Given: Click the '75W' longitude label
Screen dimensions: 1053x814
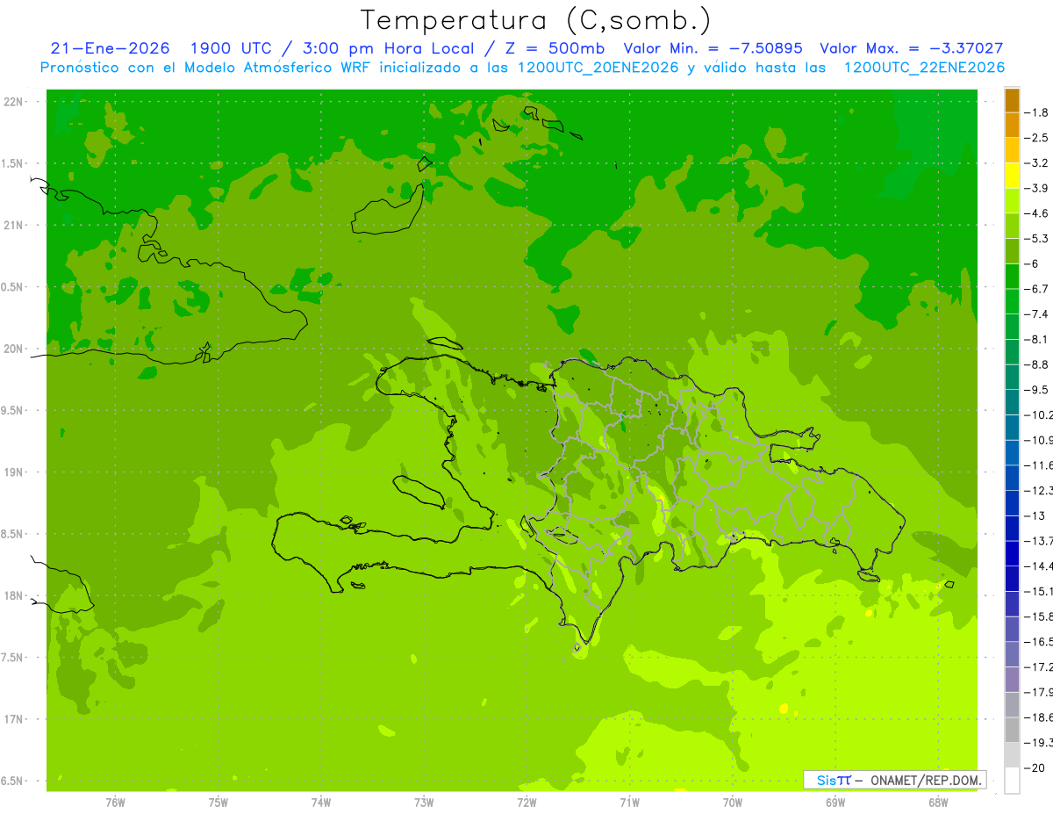Looking at the screenshot, I should [x=218, y=802].
